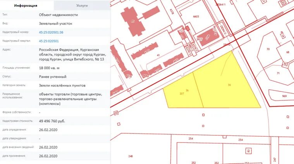Click the Кадастровый номер field label

15,32
